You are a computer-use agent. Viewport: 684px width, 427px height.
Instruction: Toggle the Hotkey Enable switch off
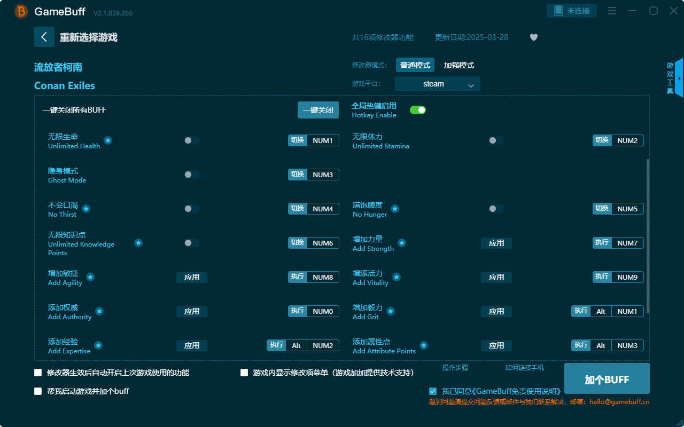417,109
